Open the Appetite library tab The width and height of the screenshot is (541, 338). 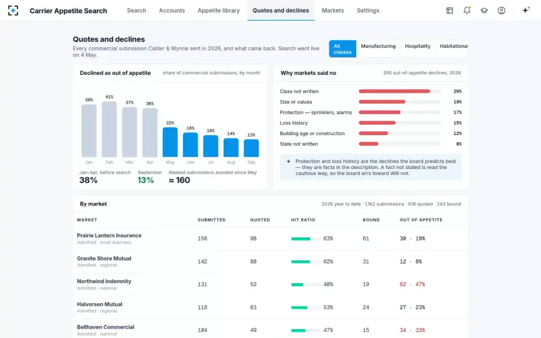tap(219, 10)
